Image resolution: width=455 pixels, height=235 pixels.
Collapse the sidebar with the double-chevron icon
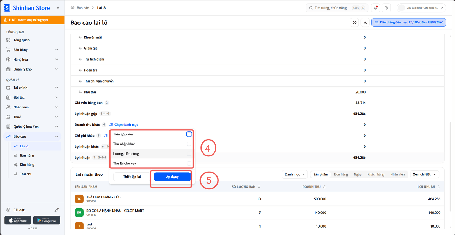point(58,7)
